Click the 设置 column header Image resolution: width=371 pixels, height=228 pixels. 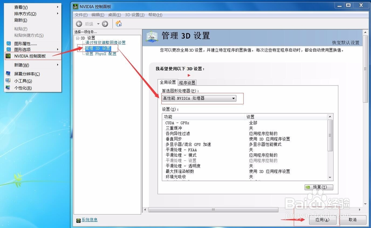click(x=286, y=117)
